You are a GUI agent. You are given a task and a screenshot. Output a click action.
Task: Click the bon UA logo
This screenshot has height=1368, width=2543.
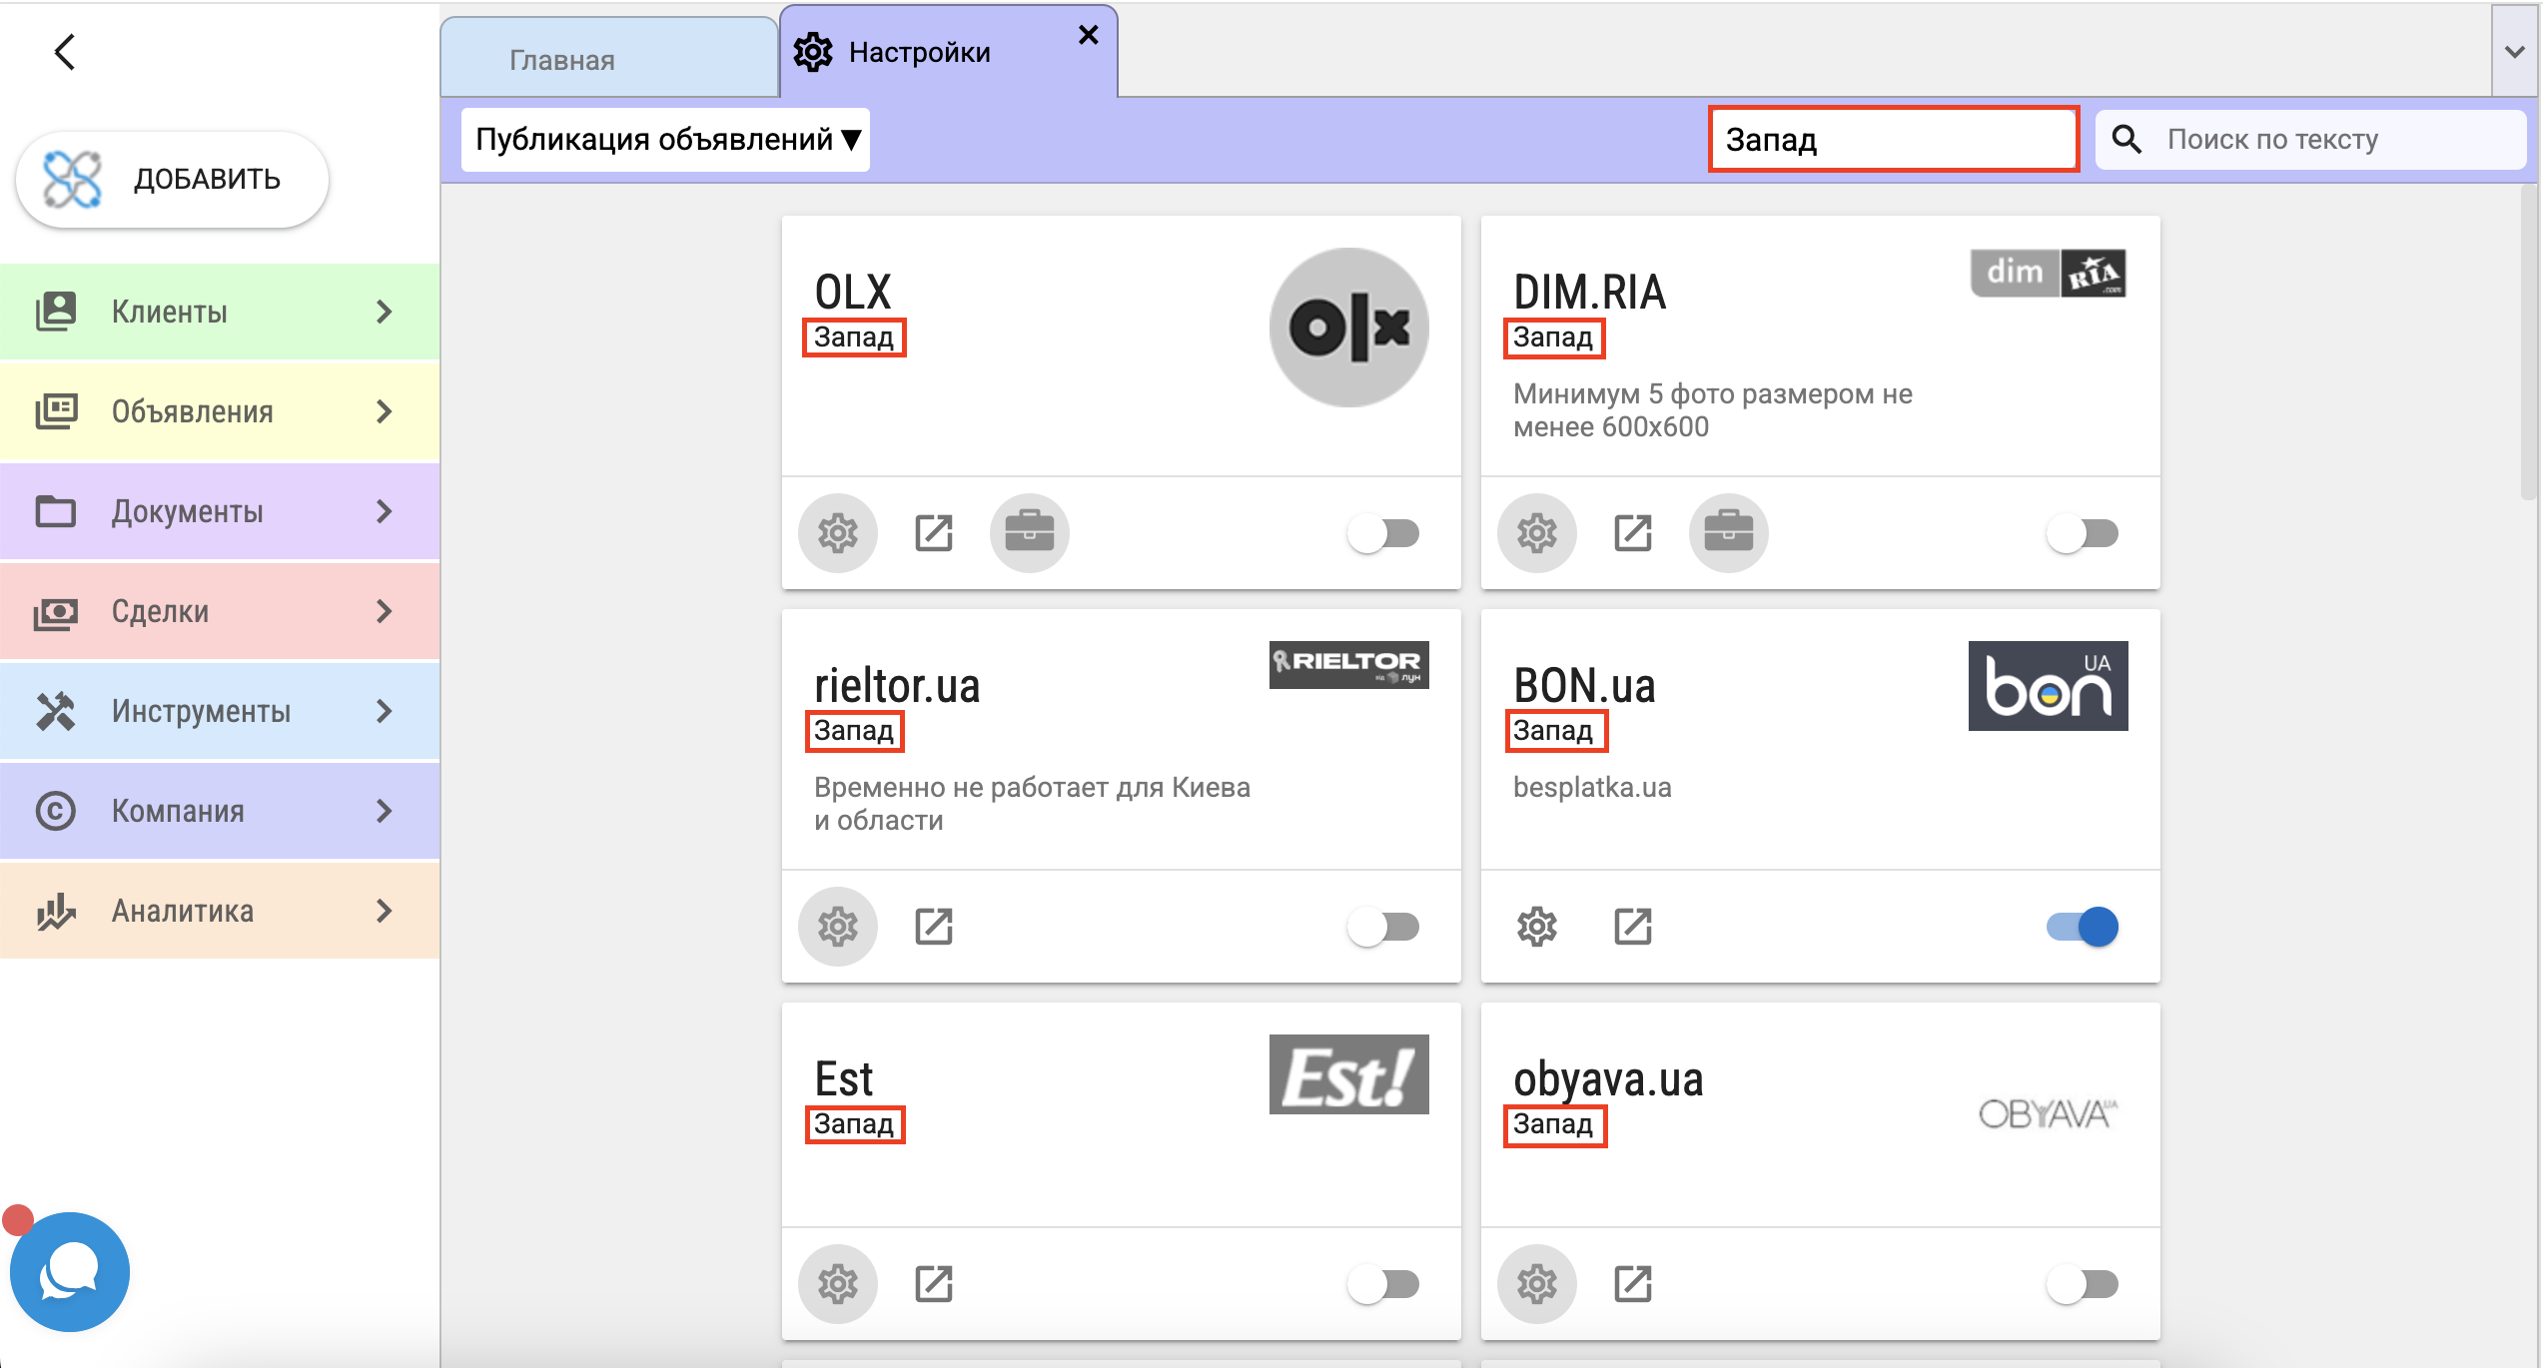[x=2048, y=686]
